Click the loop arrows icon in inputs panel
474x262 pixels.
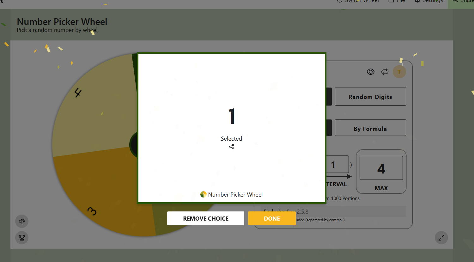[x=385, y=72]
